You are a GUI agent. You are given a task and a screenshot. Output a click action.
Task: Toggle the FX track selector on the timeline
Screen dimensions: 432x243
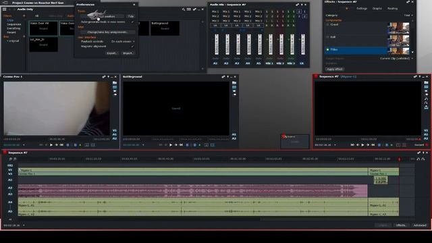[x=10, y=165]
